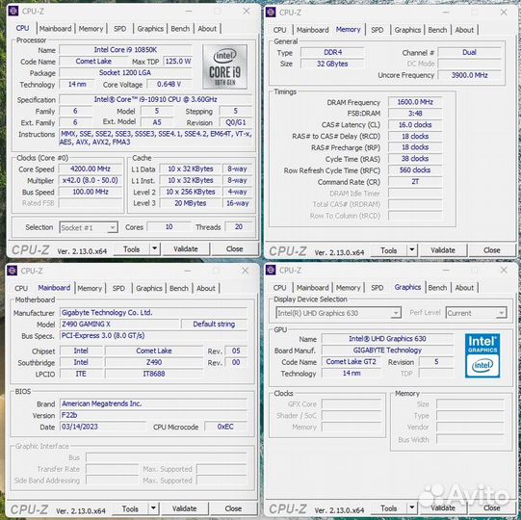Open Mainboard tab in the CPU window

[55, 29]
